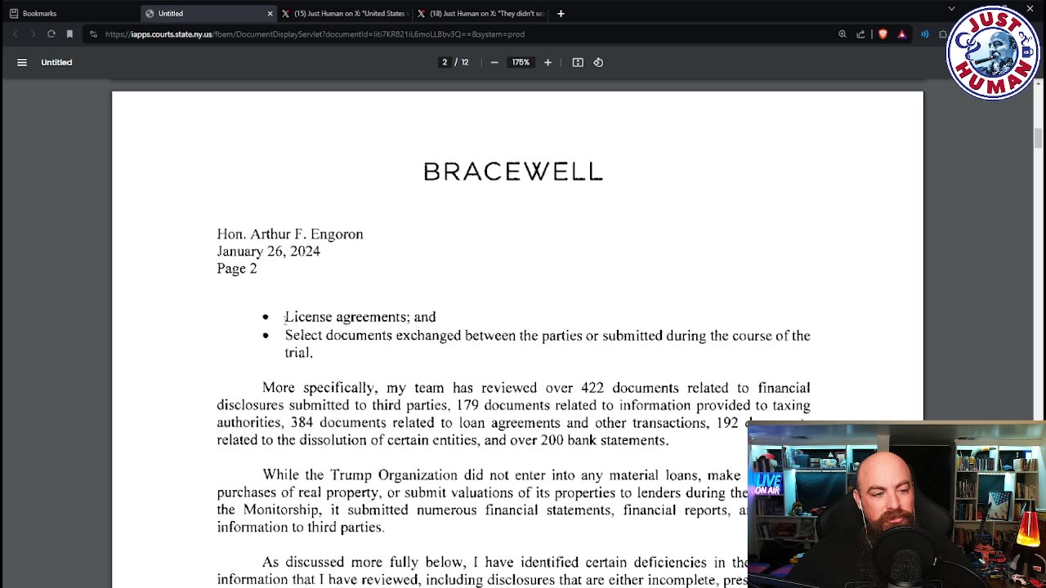Click 'License agreements; and' bullet
Image resolution: width=1046 pixels, height=588 pixels.
tap(360, 317)
